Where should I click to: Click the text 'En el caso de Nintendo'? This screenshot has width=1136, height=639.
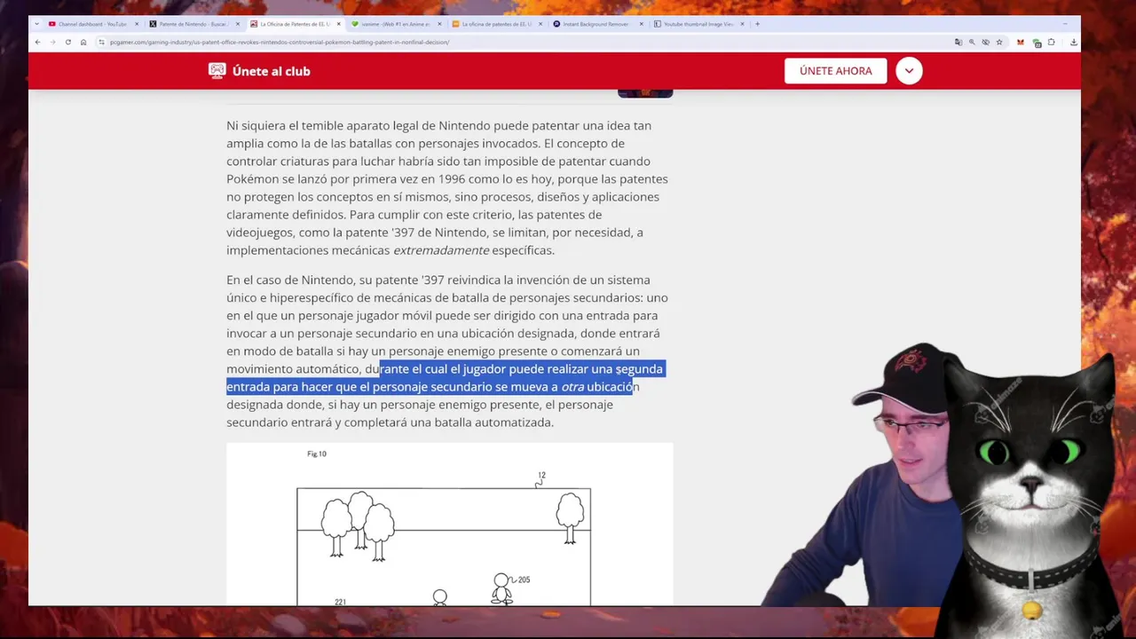tap(289, 280)
